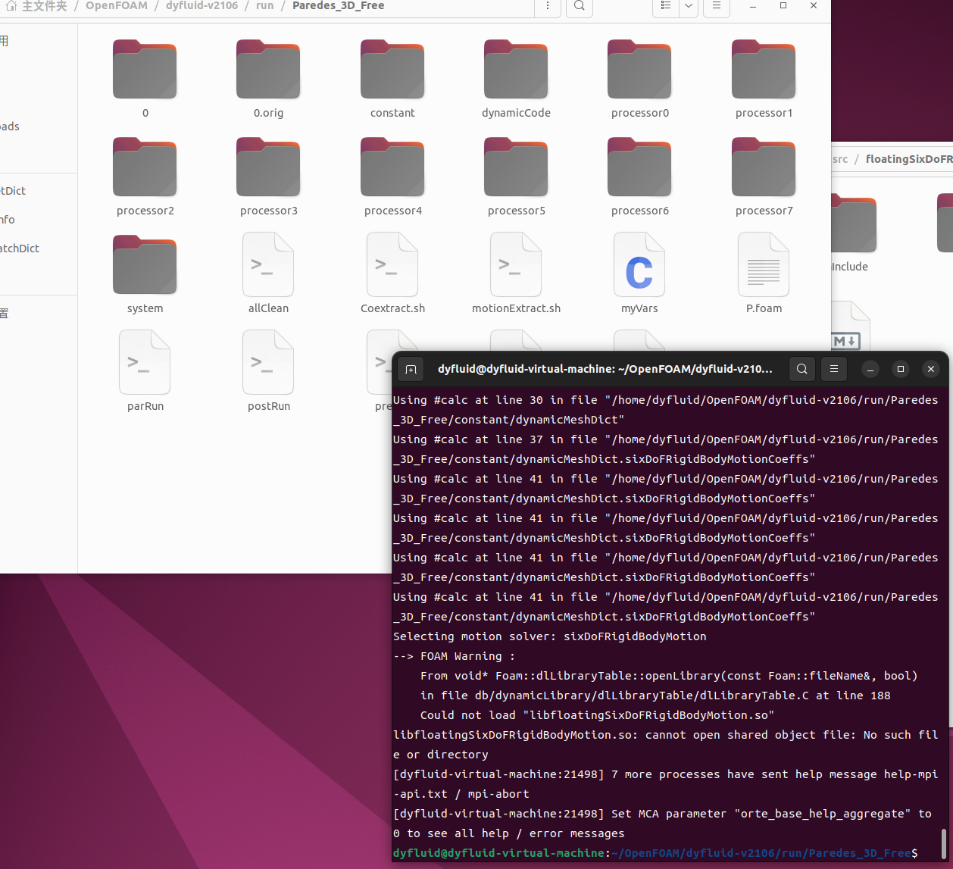Image resolution: width=953 pixels, height=869 pixels.
Task: Open the folder named 0
Action: pyautogui.click(x=145, y=70)
